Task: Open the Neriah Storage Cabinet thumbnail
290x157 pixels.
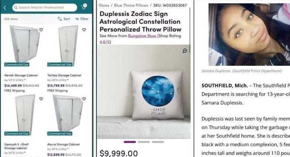Action: click(24, 44)
